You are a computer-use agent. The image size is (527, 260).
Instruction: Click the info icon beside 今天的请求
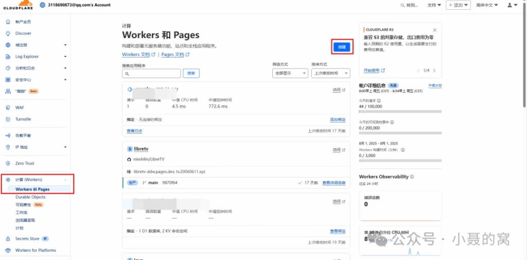tap(379, 100)
